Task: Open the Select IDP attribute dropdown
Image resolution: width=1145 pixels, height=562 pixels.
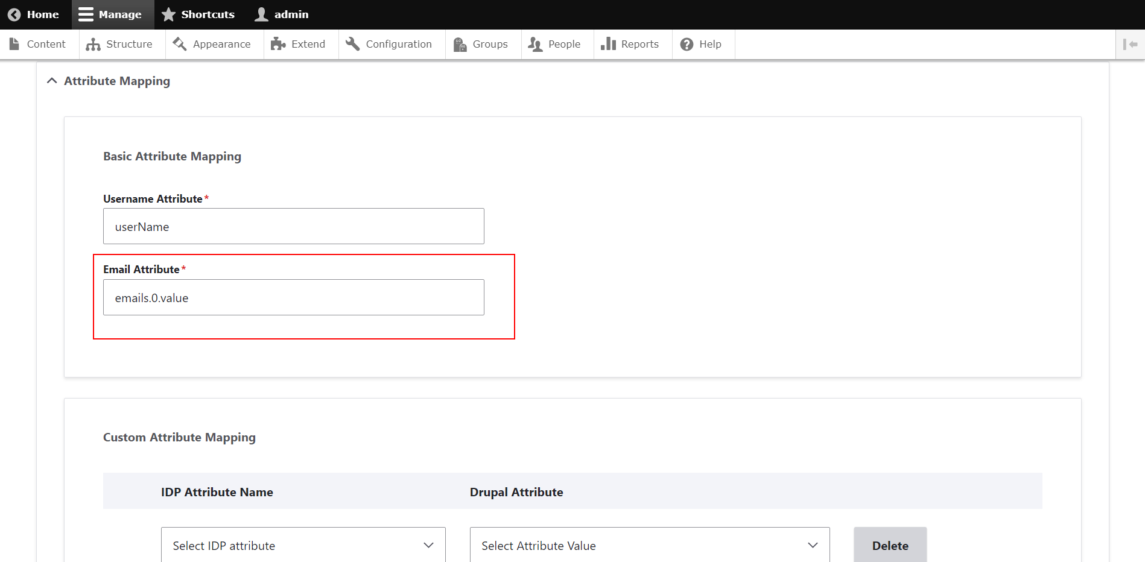Action: pyautogui.click(x=303, y=545)
